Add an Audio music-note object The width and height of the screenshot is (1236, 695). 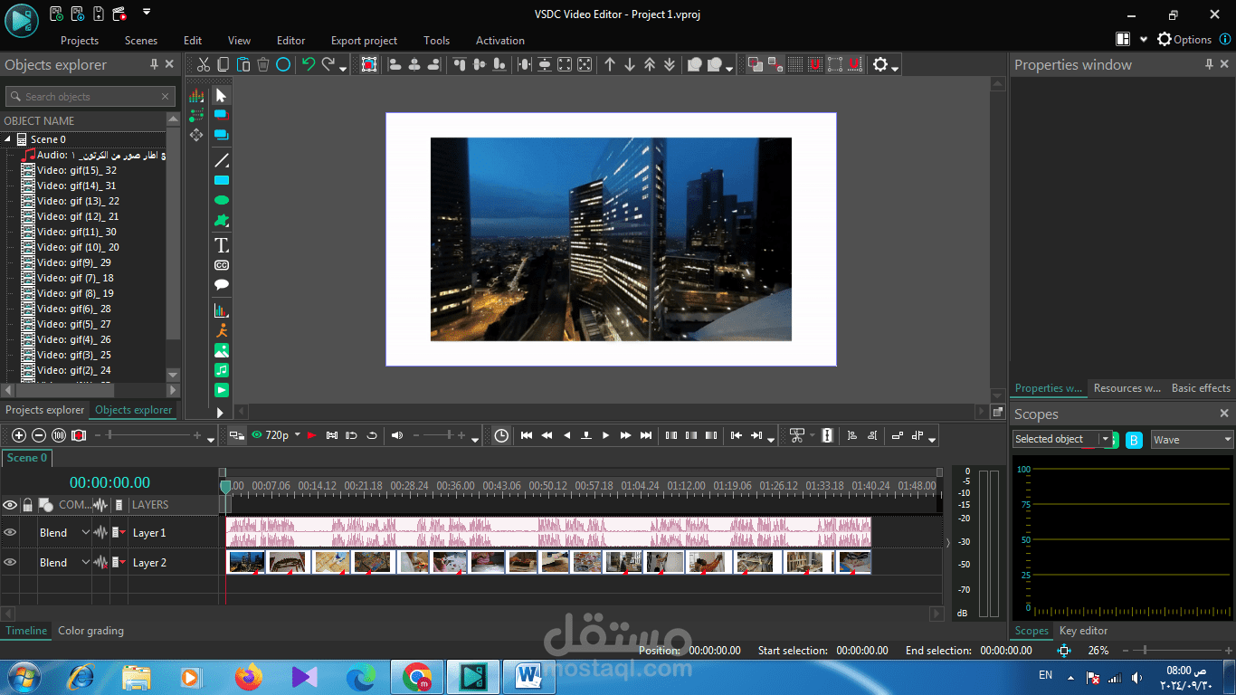click(222, 370)
